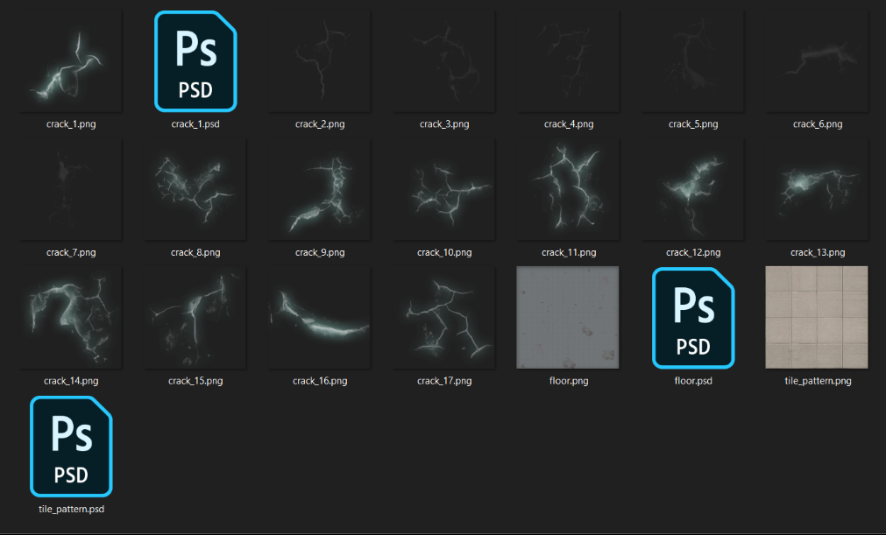Click the label crack_14.png
Screen dimensions: 886x535
click(71, 381)
